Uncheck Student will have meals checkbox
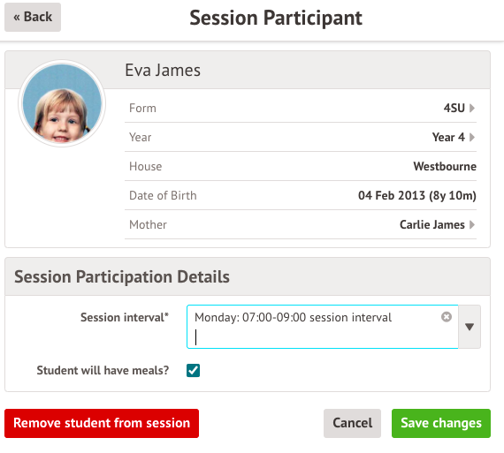 tap(193, 370)
